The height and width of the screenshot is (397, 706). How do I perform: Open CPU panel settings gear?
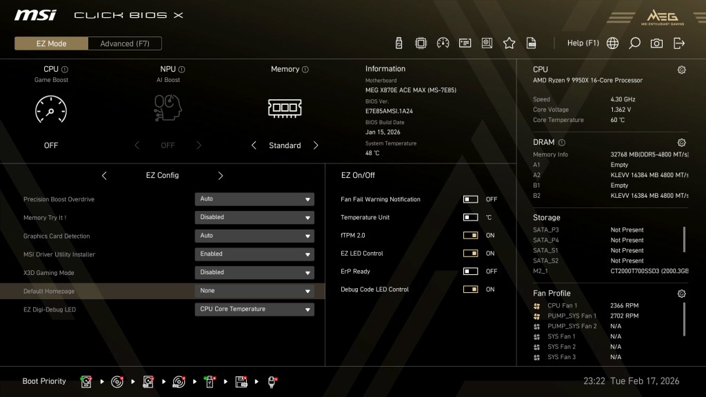(x=682, y=70)
